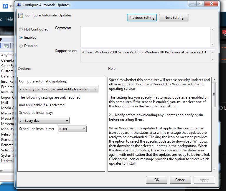Click the '2 = Notify before downloading' help text
The height and width of the screenshot is (191, 226).
coord(156,117)
